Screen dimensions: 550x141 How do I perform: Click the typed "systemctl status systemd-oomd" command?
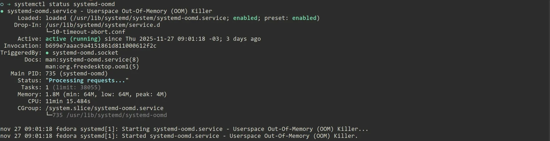(x=64, y=4)
